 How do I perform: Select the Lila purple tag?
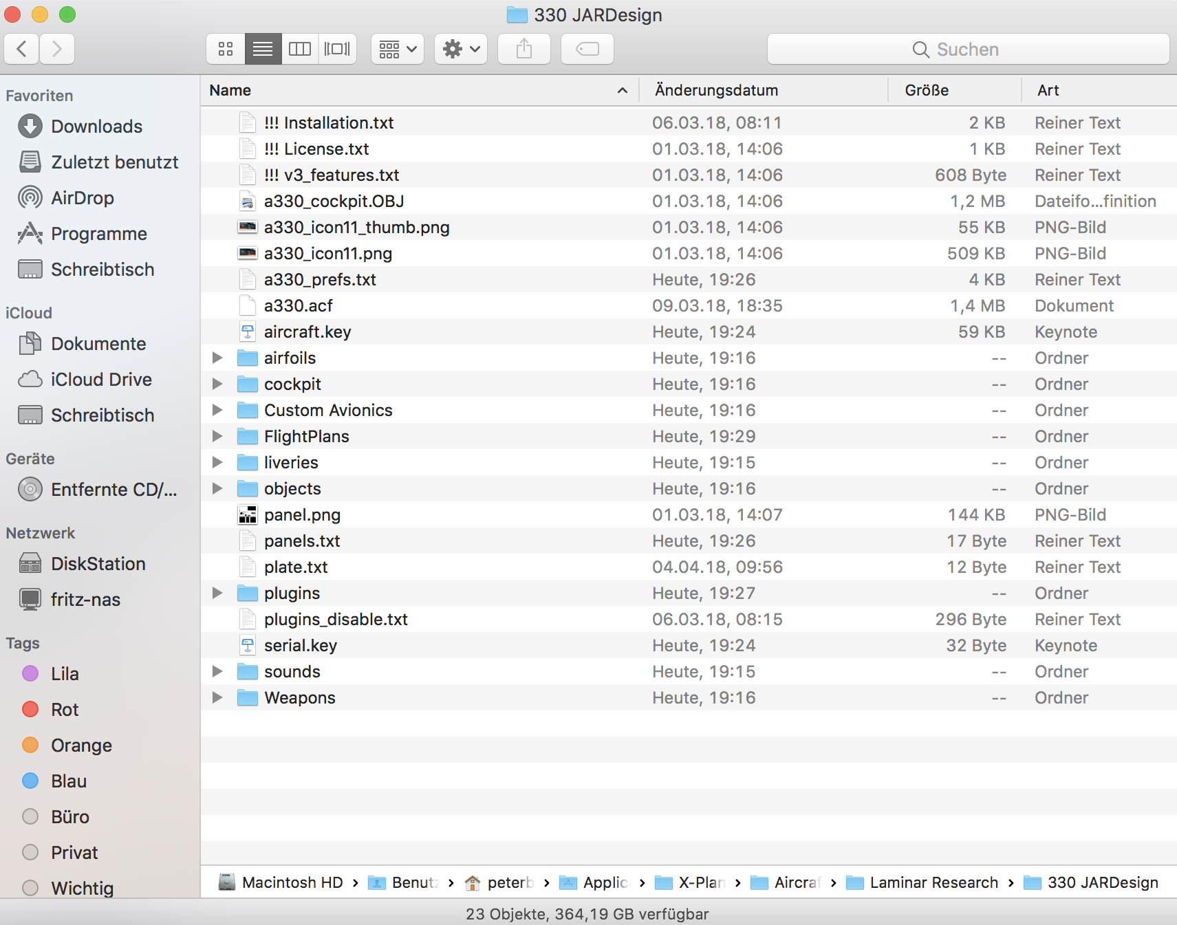(51, 674)
